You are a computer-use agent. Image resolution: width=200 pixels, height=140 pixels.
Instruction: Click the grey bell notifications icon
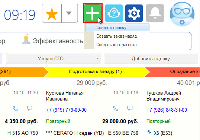155,13
